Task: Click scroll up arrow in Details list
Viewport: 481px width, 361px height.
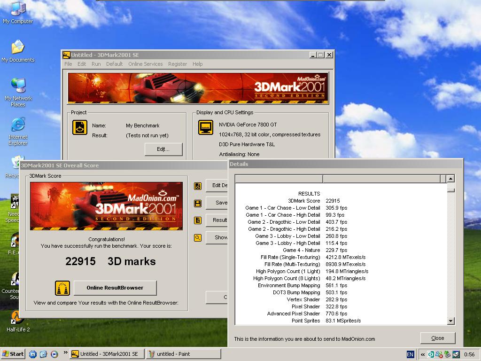Action: pos(450,178)
